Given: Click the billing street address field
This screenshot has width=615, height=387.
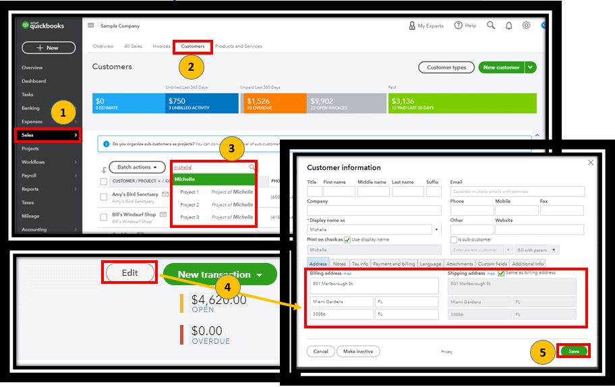Looking at the screenshot, I should (x=374, y=286).
